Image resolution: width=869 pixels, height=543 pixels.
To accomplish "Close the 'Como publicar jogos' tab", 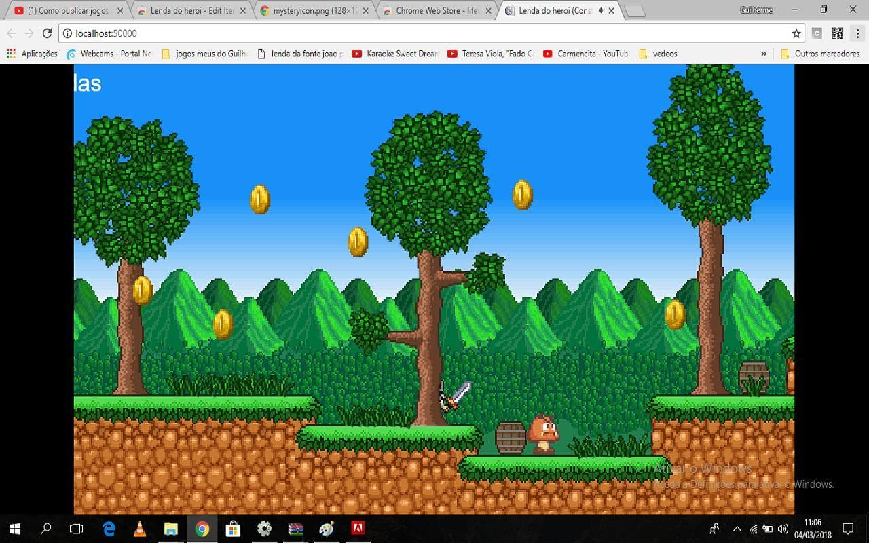I will coord(120,11).
